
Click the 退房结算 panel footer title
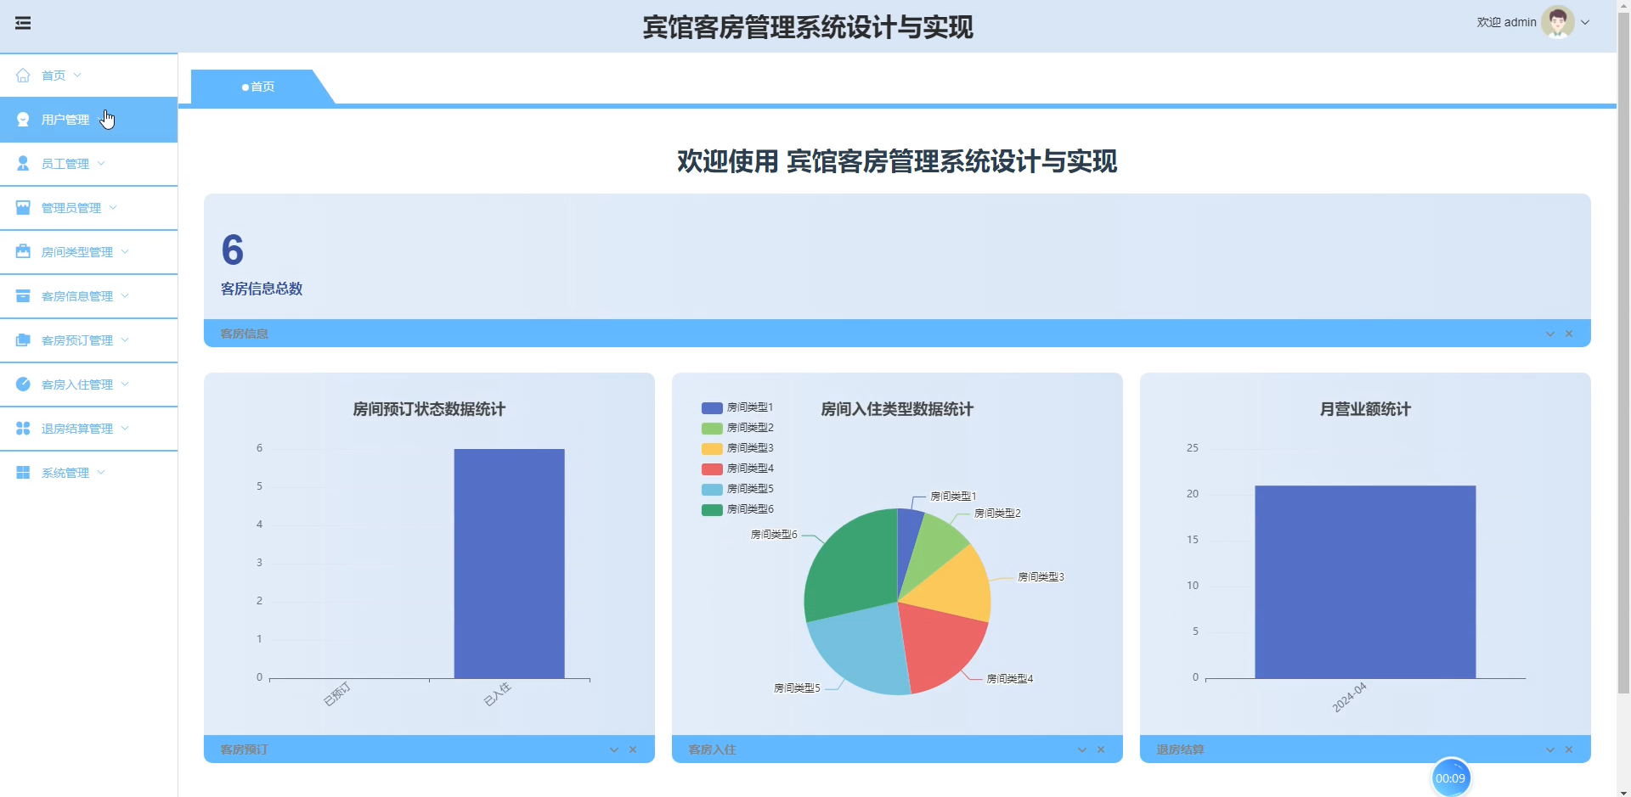click(x=1180, y=749)
